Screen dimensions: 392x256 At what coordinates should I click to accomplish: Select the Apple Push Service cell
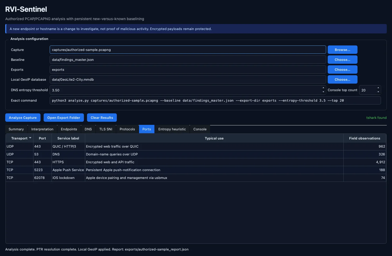(x=68, y=170)
